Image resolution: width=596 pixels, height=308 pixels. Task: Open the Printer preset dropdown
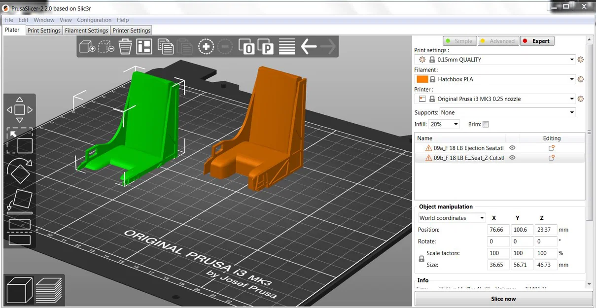[x=572, y=99]
